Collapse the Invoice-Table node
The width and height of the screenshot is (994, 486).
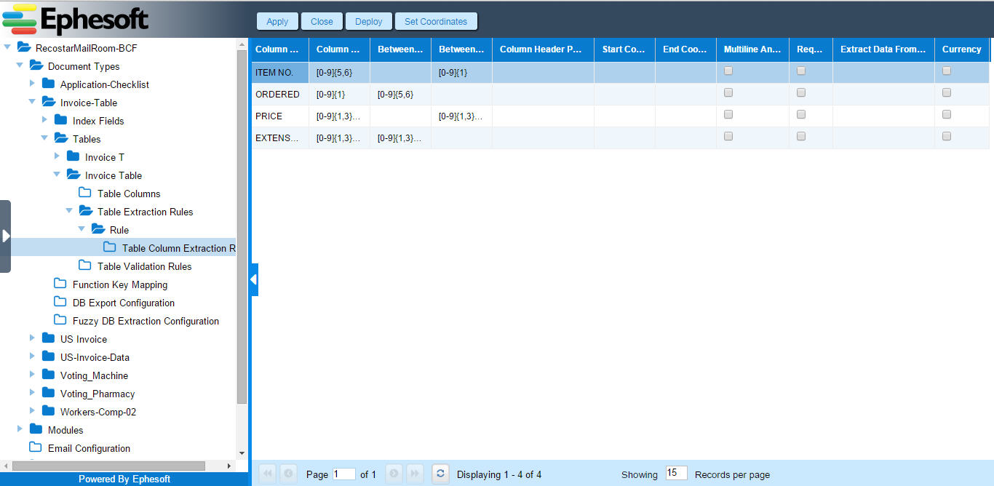click(x=32, y=102)
